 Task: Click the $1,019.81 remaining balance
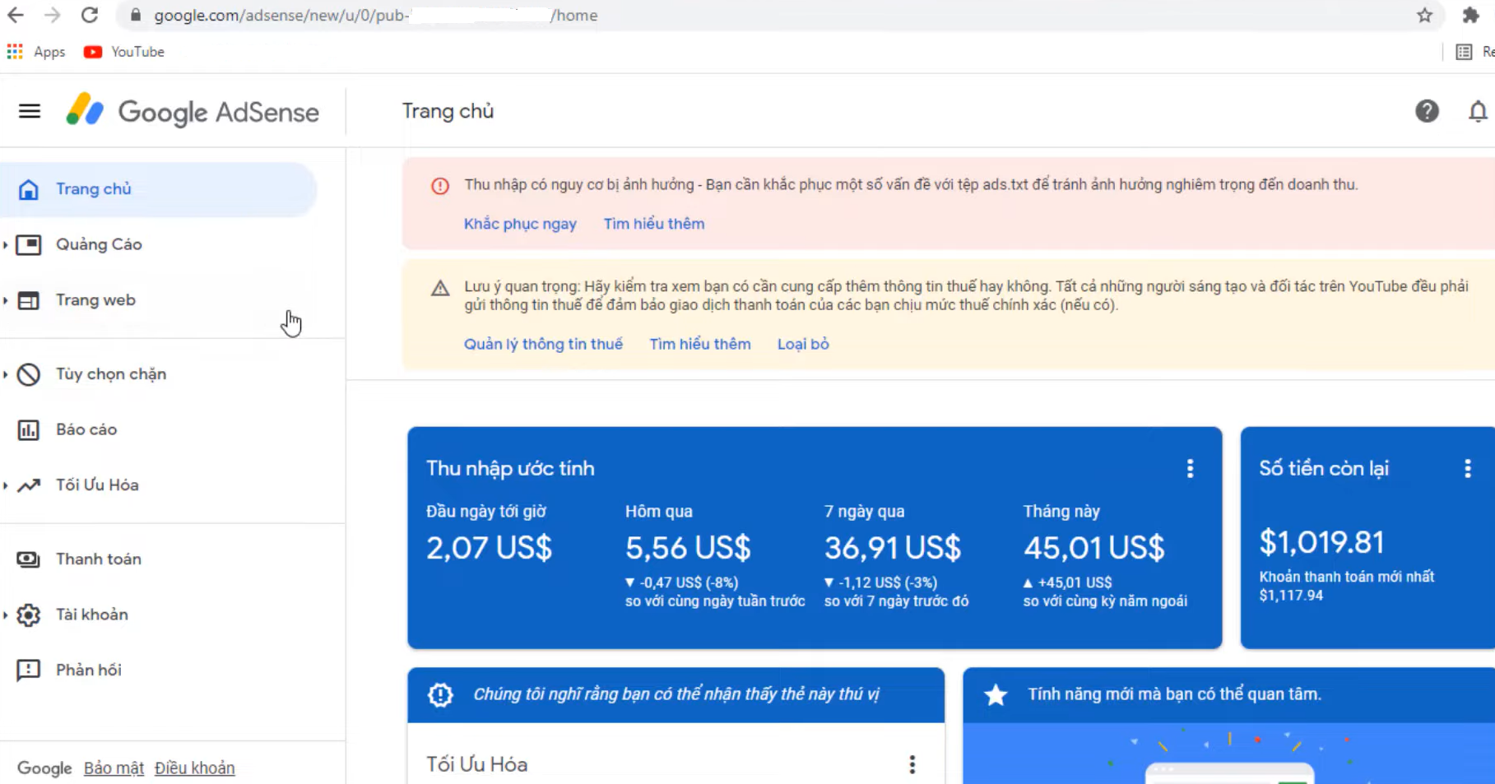pyautogui.click(x=1321, y=543)
